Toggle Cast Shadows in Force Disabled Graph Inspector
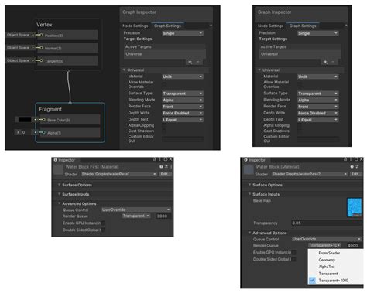 (300, 131)
